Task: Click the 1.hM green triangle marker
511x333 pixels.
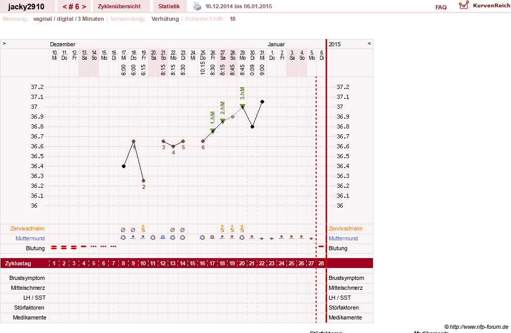Action: [213, 131]
